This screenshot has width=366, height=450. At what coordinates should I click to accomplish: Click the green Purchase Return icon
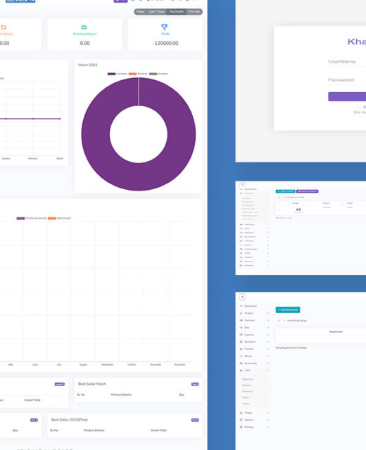(x=84, y=27)
